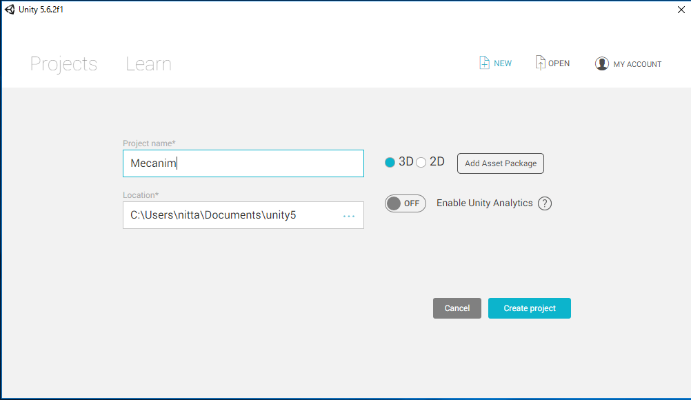Click the NEW project document icon

pos(484,63)
